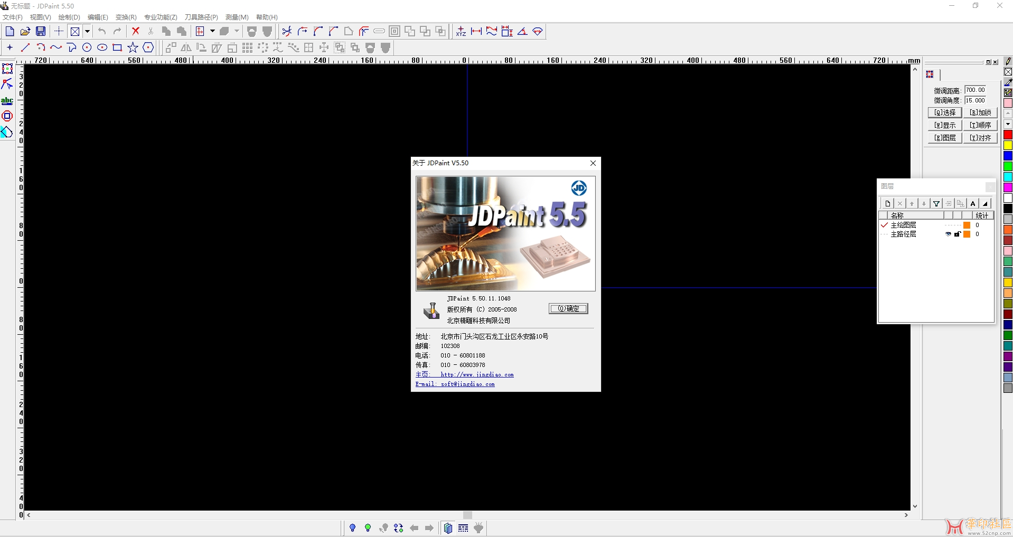Select the circle drawing tool
Image resolution: width=1013 pixels, height=537 pixels.
(87, 48)
